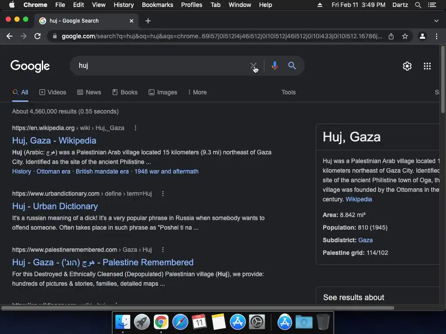This screenshot has width=446, height=334.
Task: Open Control Center list icon in menu bar
Action: coord(432,5)
